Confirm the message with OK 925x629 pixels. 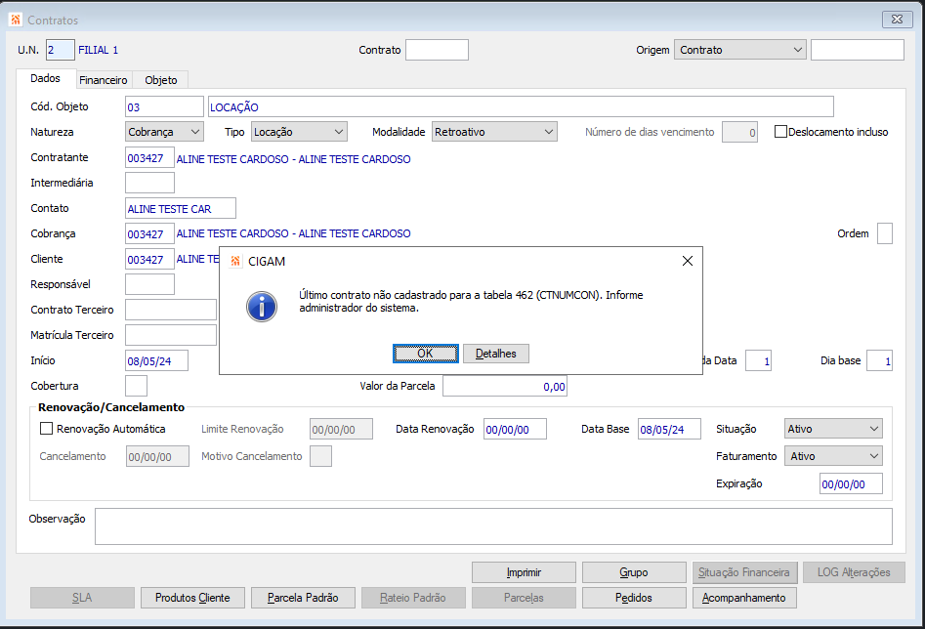point(425,354)
